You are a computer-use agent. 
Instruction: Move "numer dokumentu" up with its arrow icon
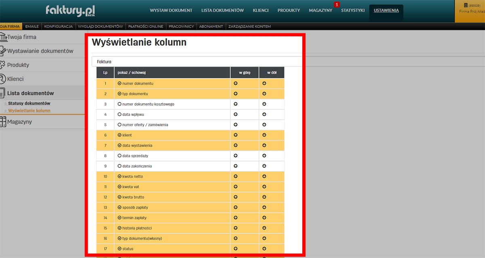[x=236, y=83]
